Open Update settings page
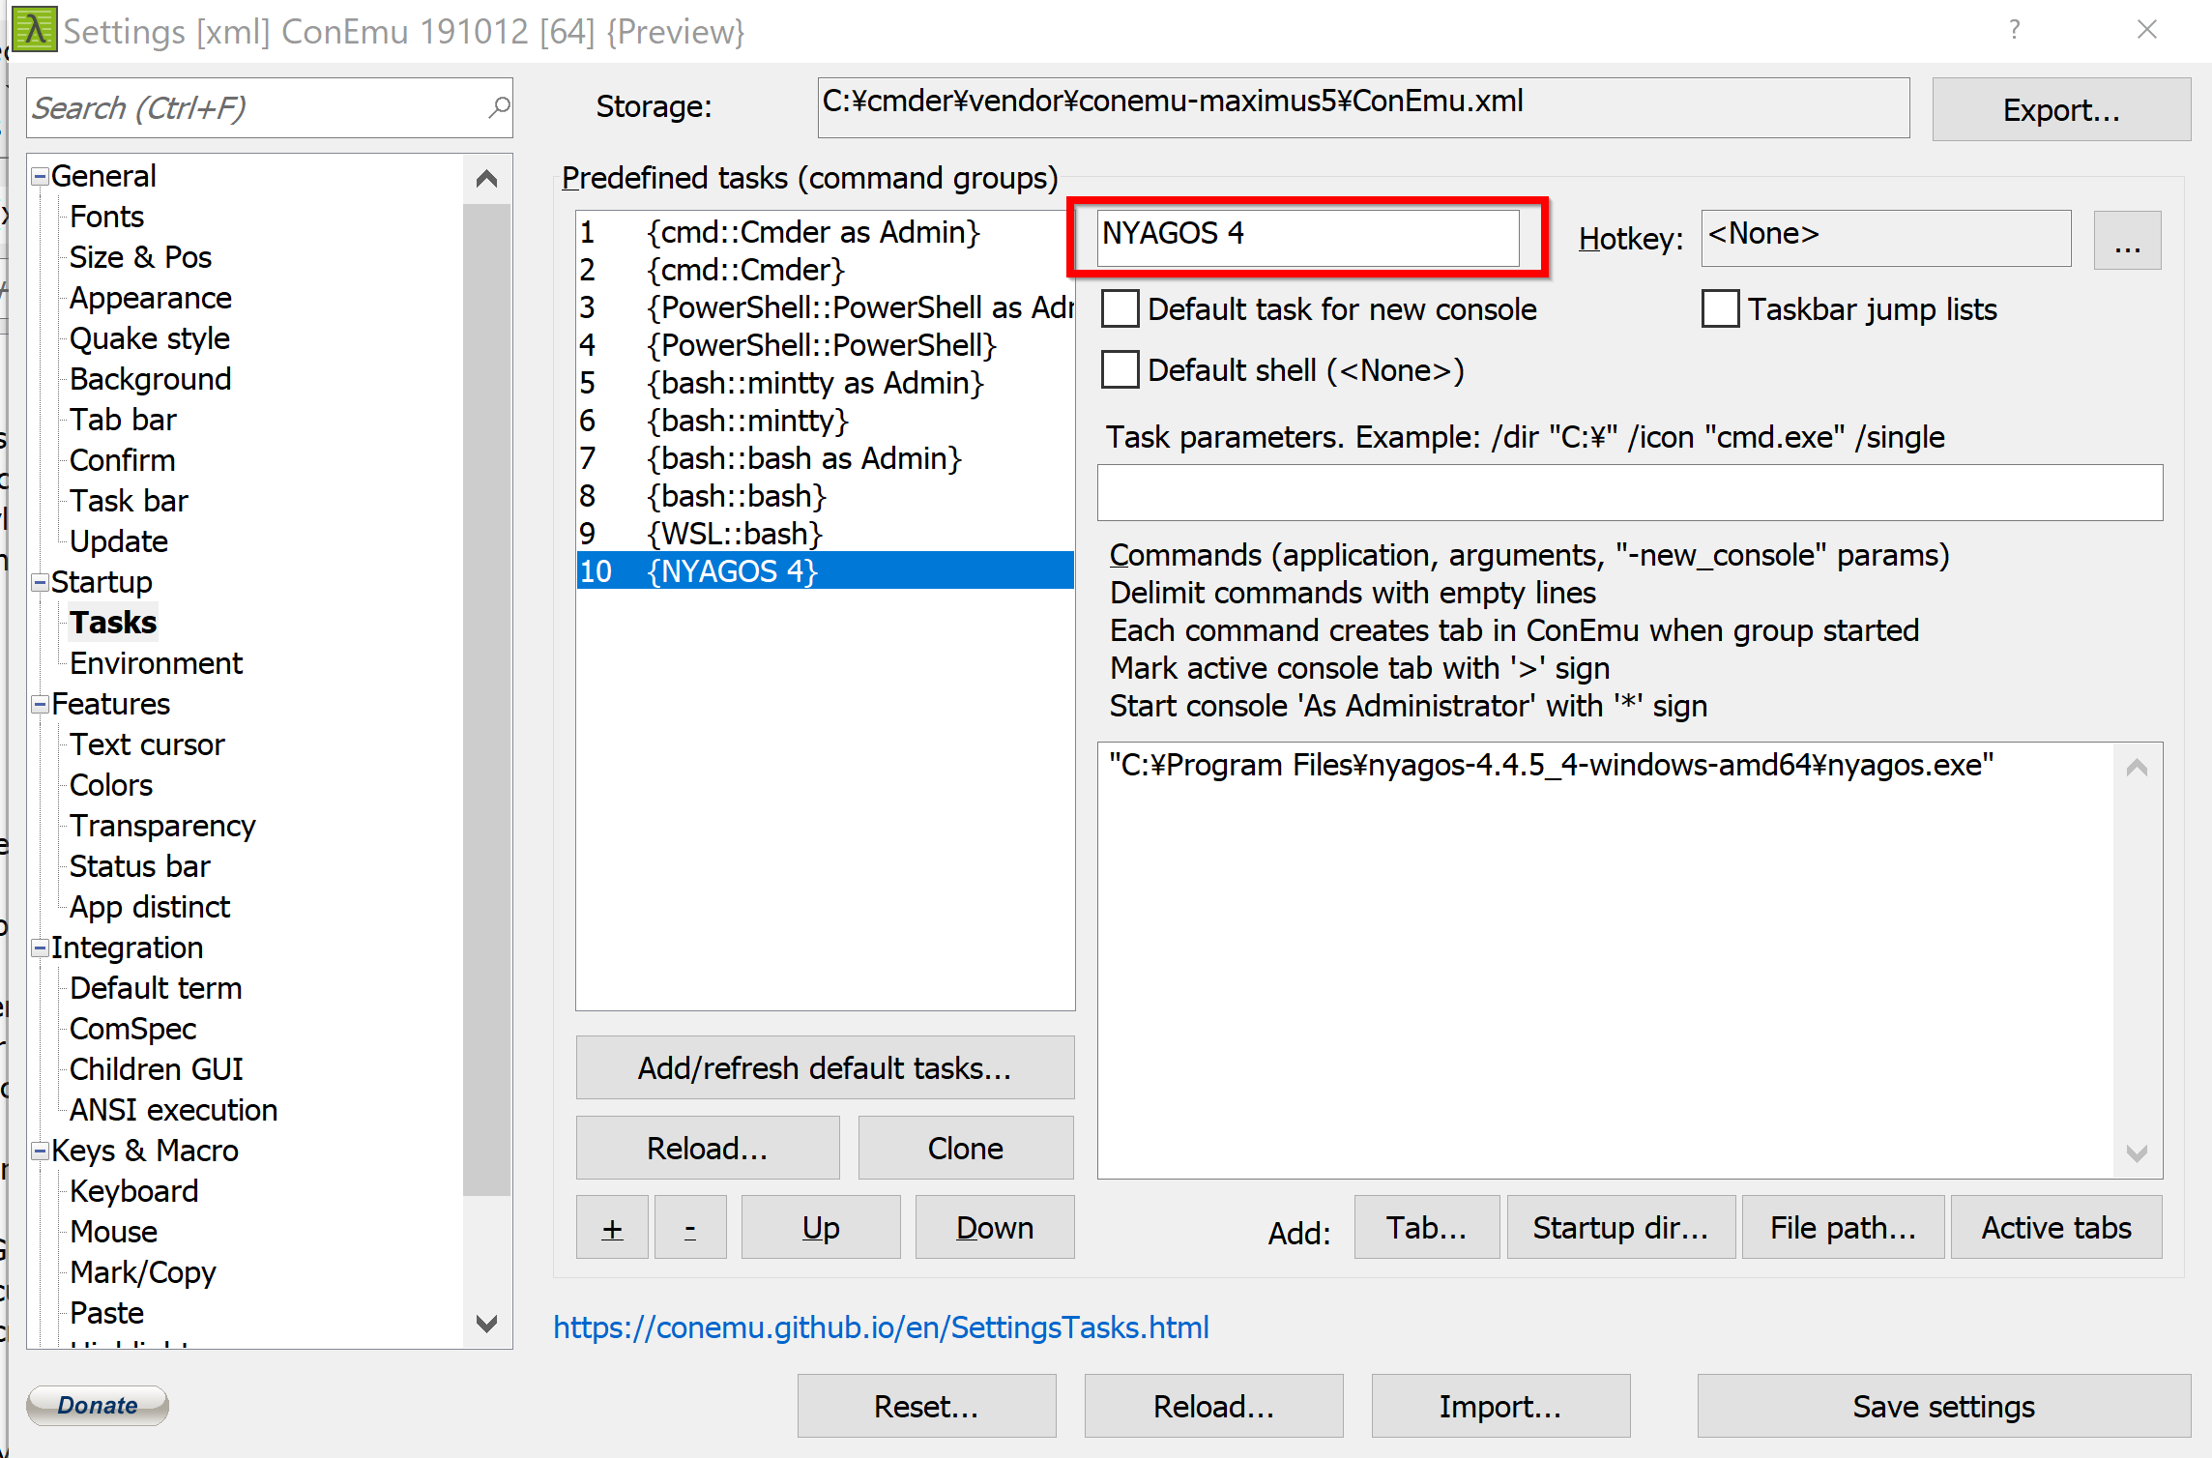 [118, 541]
